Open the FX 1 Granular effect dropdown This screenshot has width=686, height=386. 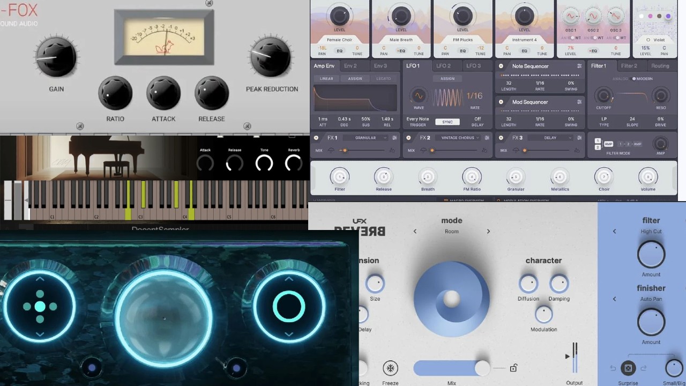[x=366, y=138]
